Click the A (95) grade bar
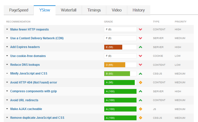Image resolution: width=198 pixels, height=122 pixels. [120, 82]
